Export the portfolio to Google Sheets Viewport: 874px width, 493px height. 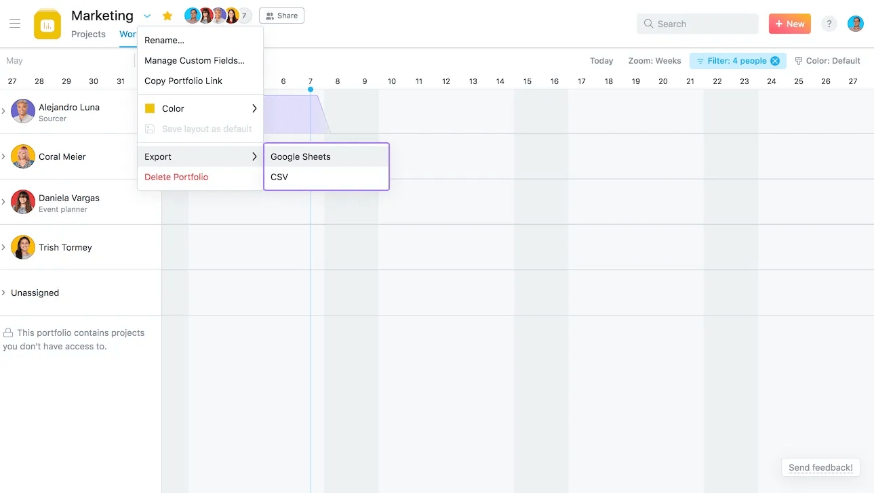(x=300, y=156)
